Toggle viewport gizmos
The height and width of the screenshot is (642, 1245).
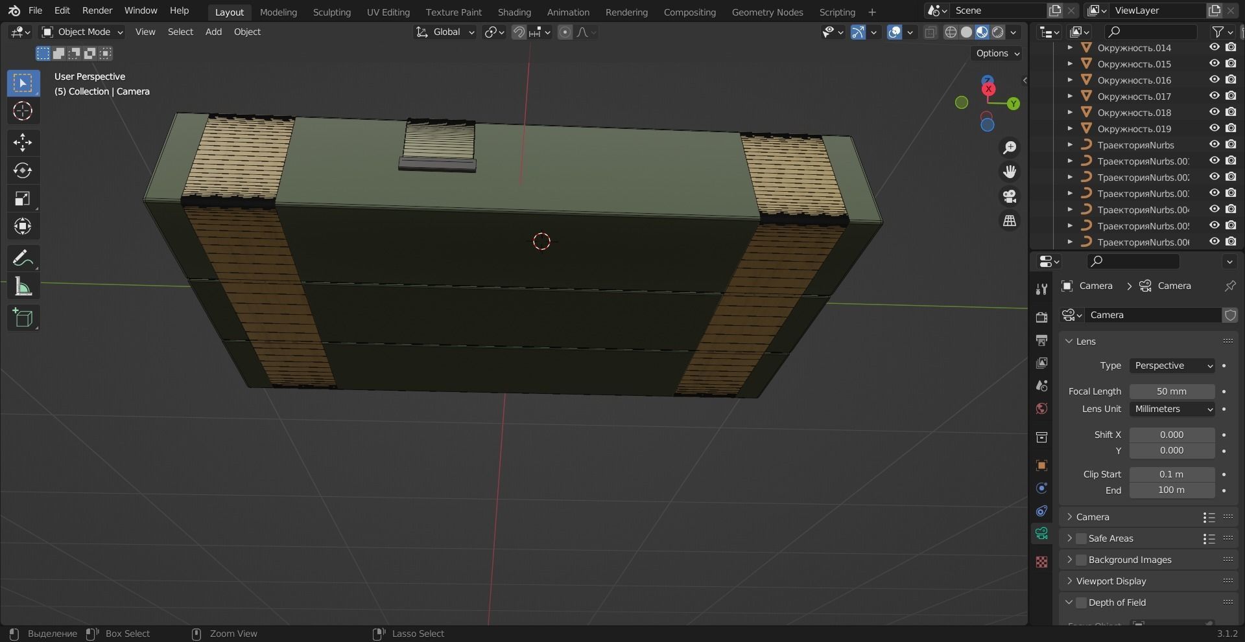tap(858, 32)
